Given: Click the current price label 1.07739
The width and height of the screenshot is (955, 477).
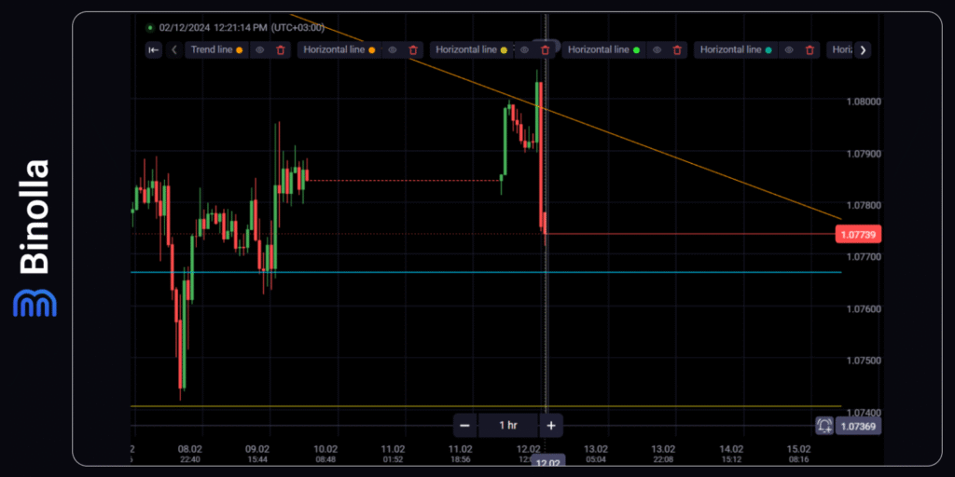Looking at the screenshot, I should click(856, 235).
